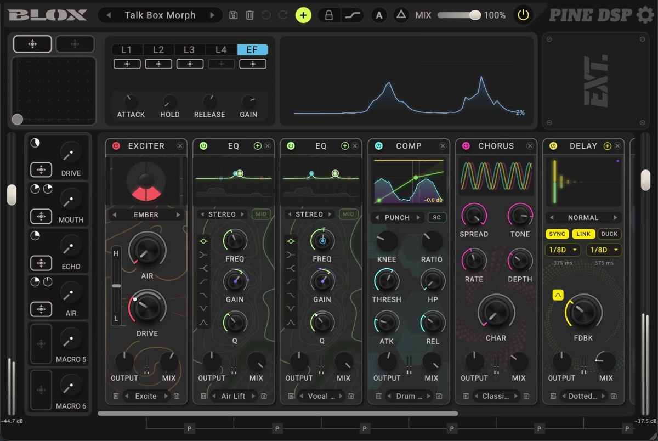
Task: Select the A comparison button
Action: pos(378,15)
